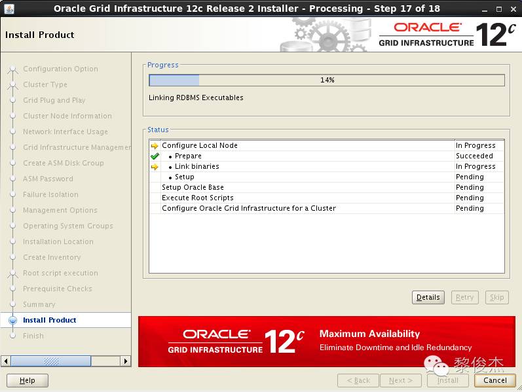Select the Execute Root Scripts row
522x392 pixels.
327,198
